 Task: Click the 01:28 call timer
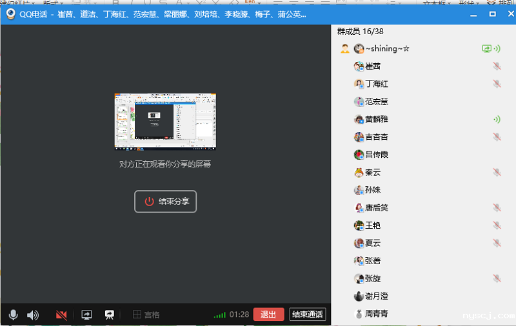(239, 314)
